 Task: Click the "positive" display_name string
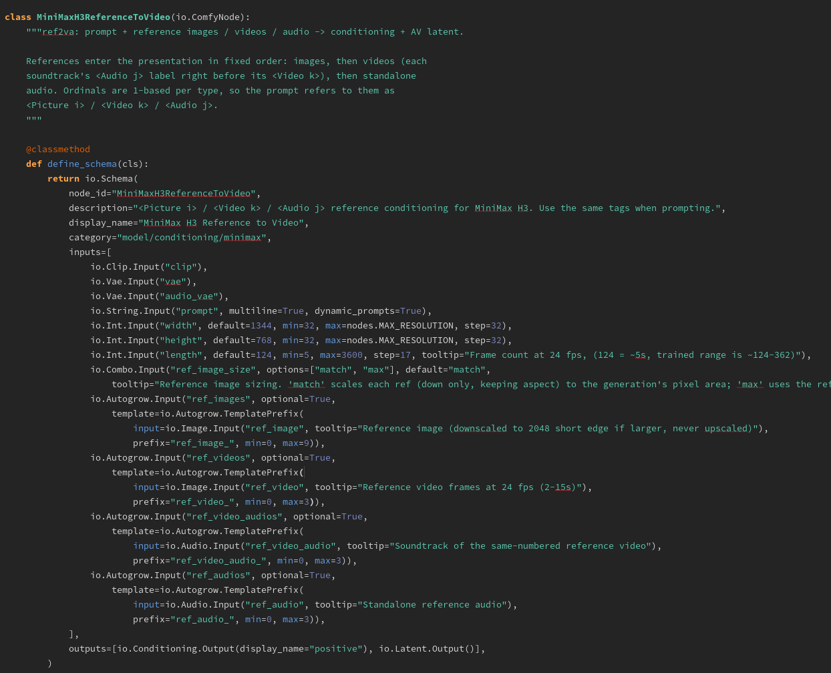pos(336,648)
